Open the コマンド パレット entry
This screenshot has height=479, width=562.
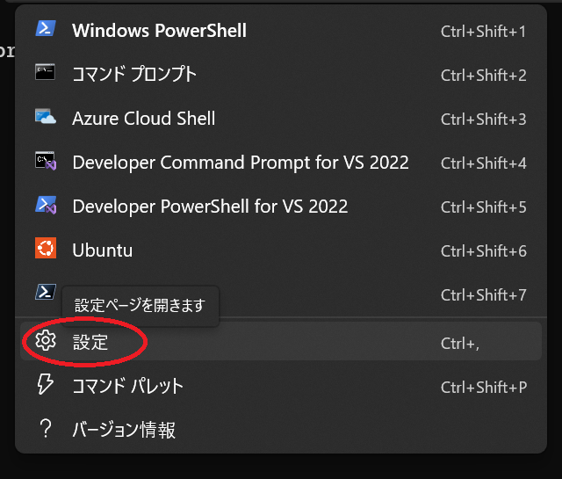[x=281, y=386]
